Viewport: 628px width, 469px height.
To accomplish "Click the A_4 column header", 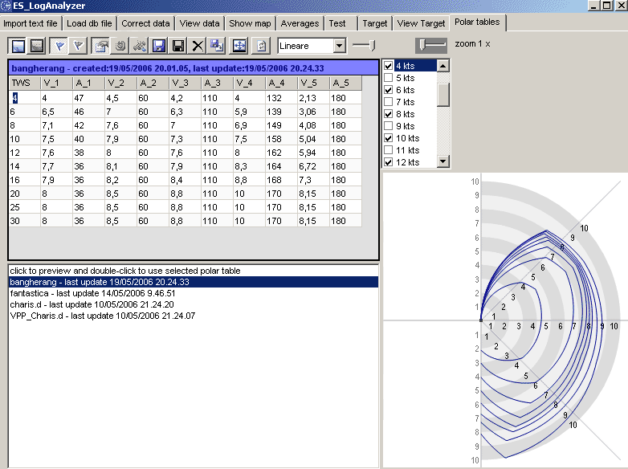I will coord(281,83).
